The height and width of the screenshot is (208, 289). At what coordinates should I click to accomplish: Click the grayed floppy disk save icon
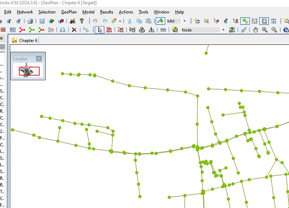(42, 21)
